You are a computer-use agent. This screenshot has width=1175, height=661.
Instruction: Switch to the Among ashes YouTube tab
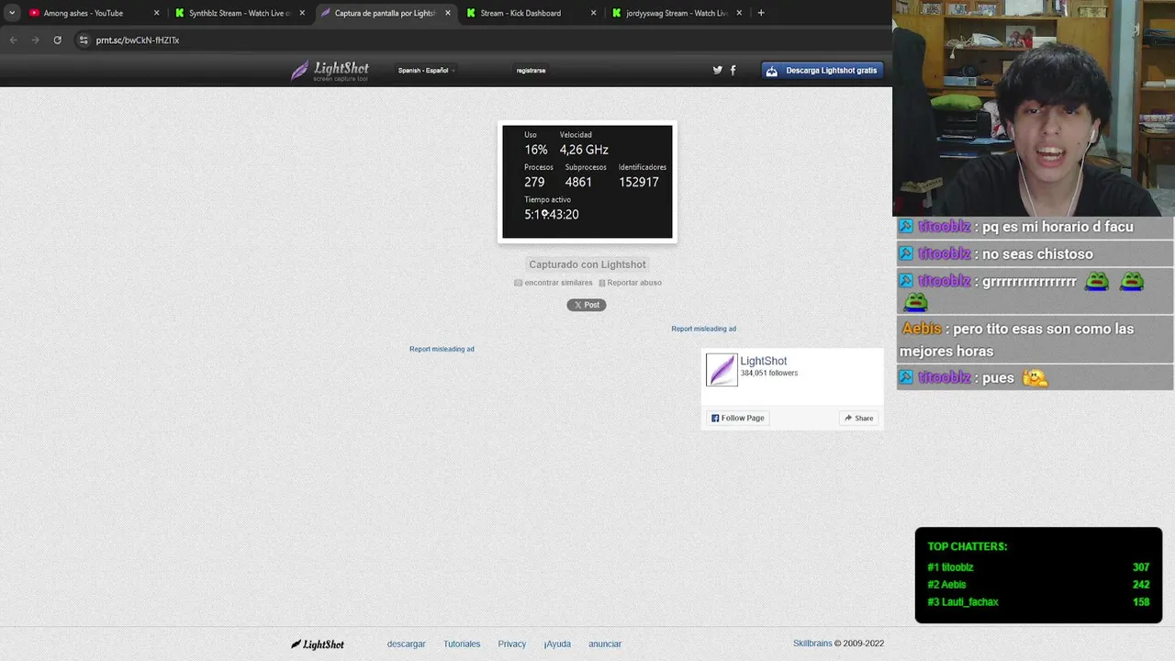point(92,13)
